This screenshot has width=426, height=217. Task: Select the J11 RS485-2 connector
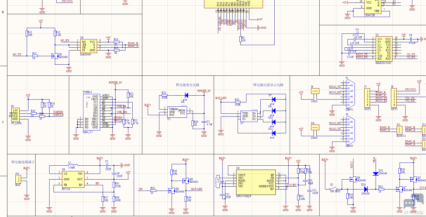point(400,130)
